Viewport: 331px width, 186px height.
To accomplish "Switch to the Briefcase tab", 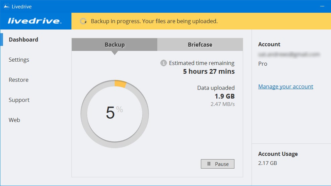I will point(200,45).
